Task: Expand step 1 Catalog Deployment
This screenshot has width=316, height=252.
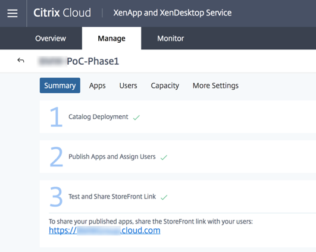Action: click(x=178, y=116)
